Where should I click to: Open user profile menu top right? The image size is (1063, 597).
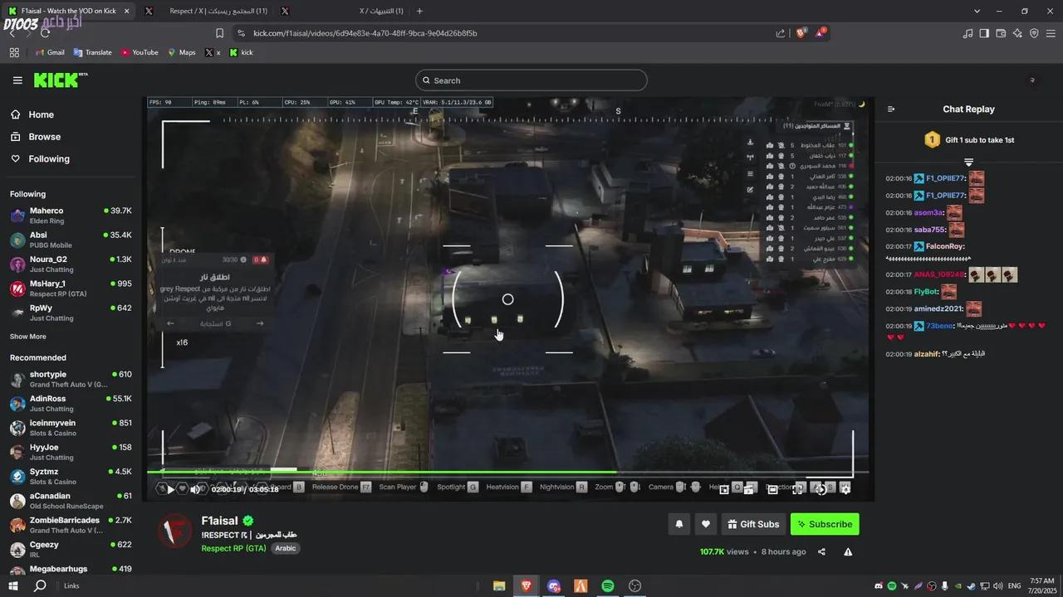pyautogui.click(x=1032, y=80)
